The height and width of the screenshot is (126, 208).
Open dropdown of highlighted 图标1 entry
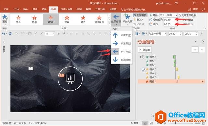pos(203,81)
